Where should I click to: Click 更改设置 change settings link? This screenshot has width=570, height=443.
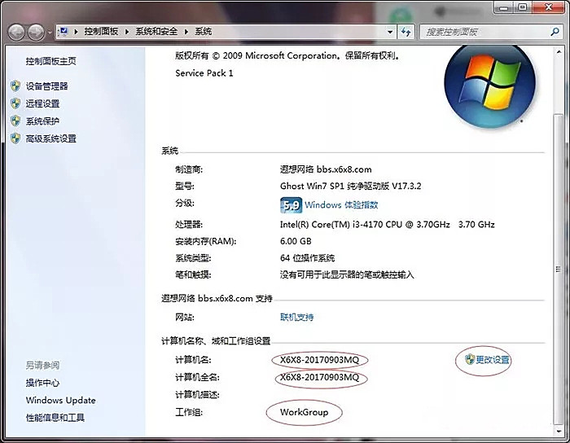tap(493, 360)
